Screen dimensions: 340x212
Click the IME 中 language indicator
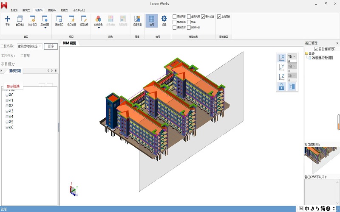click(307, 209)
